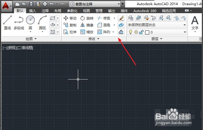Expand the 阵列 array flyout arrow
203x130 pixels.
113,32
